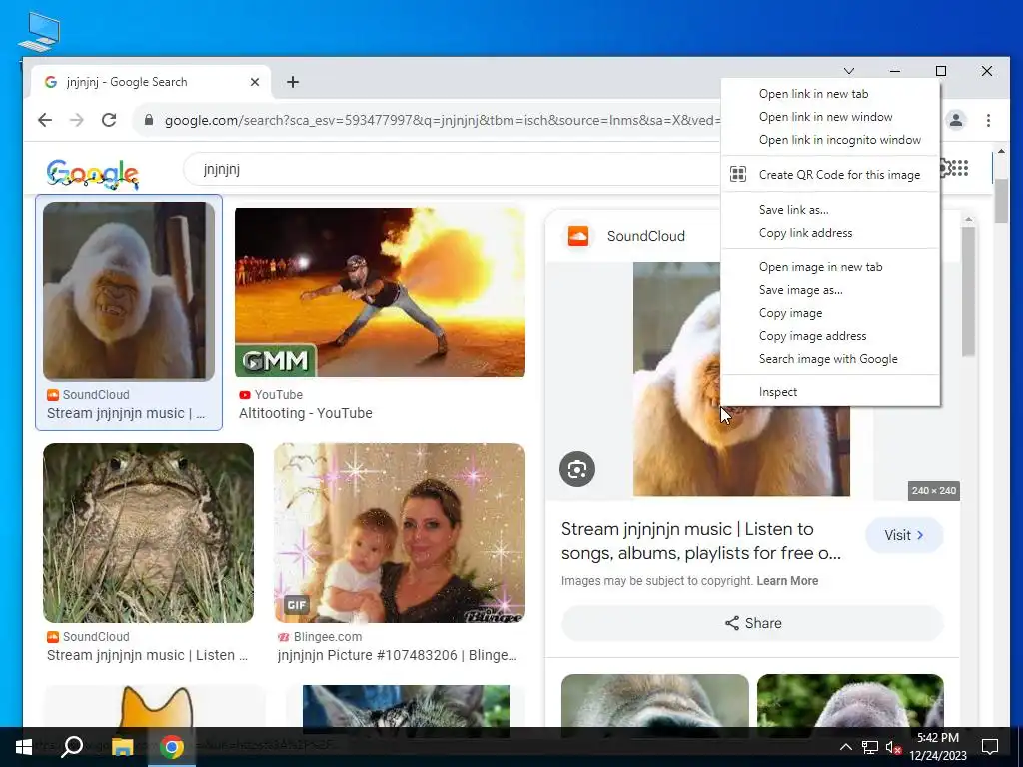
Task: Open Altitooting - YouTube result link
Action: 306,413
